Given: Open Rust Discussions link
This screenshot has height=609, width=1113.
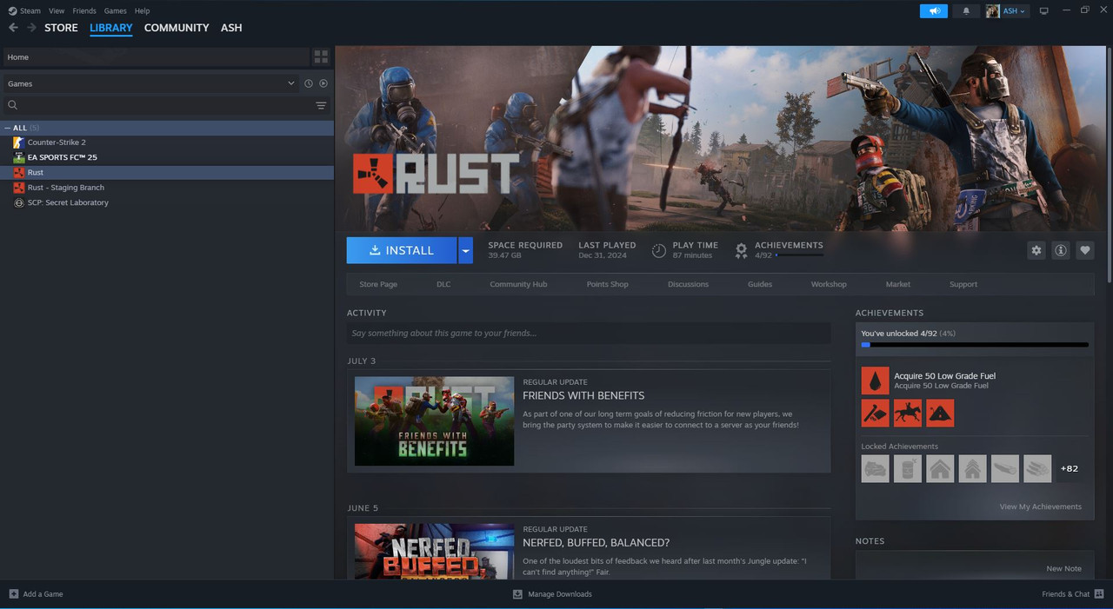Looking at the screenshot, I should pyautogui.click(x=688, y=284).
